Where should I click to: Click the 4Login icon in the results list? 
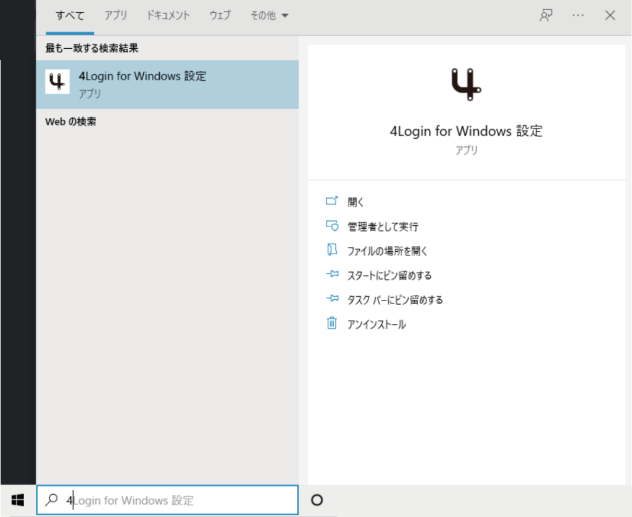(x=57, y=81)
